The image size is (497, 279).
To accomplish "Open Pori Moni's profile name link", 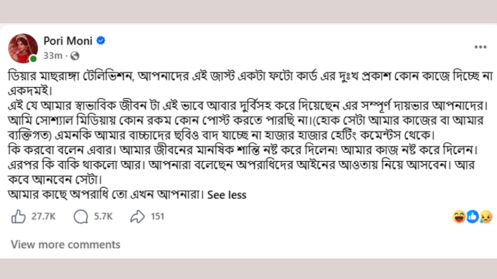I will click(68, 41).
